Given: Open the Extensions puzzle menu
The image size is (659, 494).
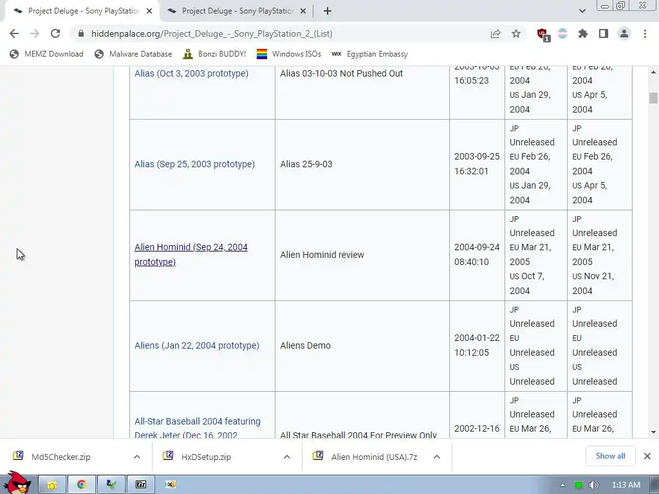Looking at the screenshot, I should pyautogui.click(x=583, y=33).
